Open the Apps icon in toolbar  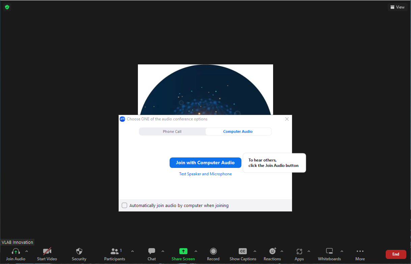299,252
